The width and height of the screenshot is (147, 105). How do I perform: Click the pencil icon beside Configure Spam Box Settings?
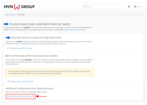click(x=8, y=48)
